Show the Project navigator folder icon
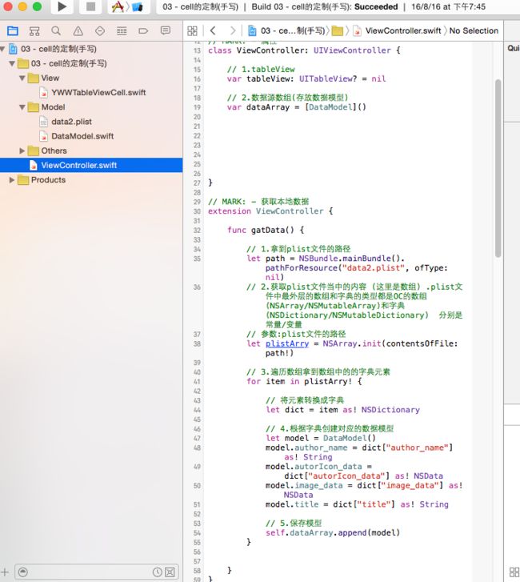 tap(13, 30)
